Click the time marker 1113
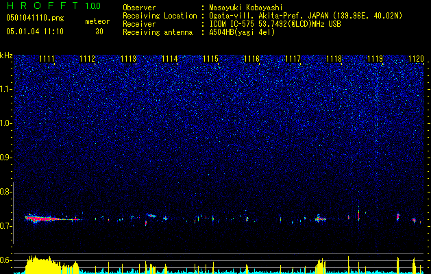 [129, 58]
